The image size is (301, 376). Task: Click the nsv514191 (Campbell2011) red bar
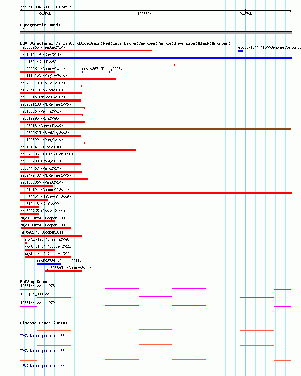(x=156, y=193)
